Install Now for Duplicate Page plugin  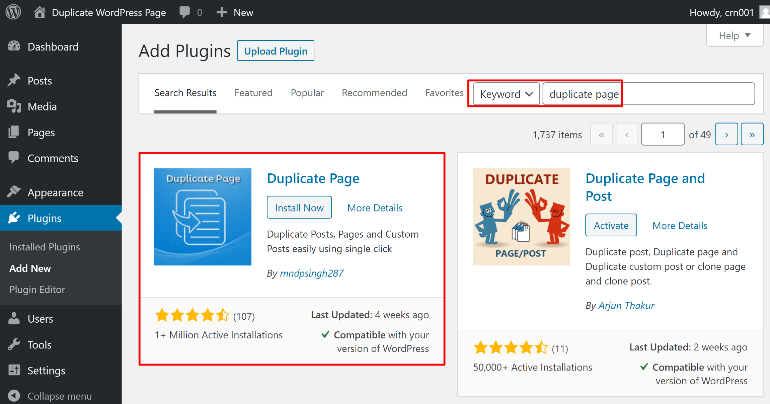tap(299, 207)
